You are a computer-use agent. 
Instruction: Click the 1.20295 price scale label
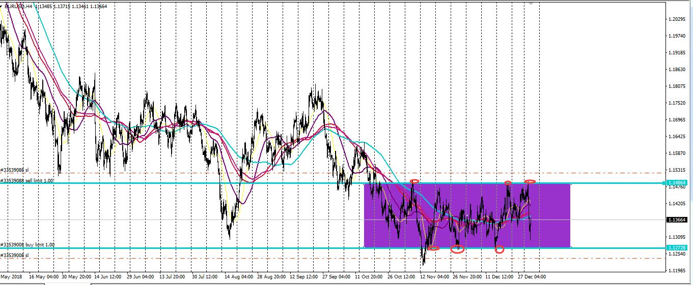677,19
